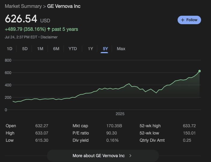The height and width of the screenshot is (162, 211).
Task: Select the 6M time range tab
Action: coord(56,49)
